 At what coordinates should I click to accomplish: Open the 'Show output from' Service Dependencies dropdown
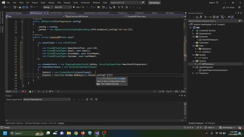coord(47,99)
